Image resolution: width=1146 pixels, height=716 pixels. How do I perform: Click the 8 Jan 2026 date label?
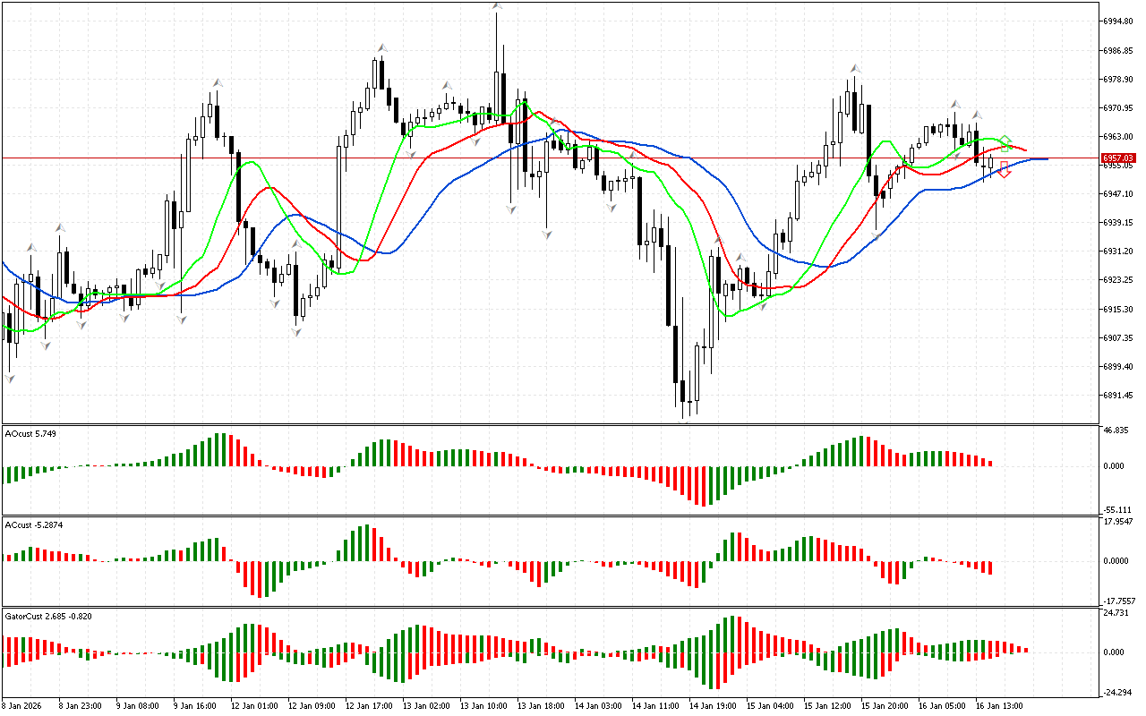pos(24,706)
